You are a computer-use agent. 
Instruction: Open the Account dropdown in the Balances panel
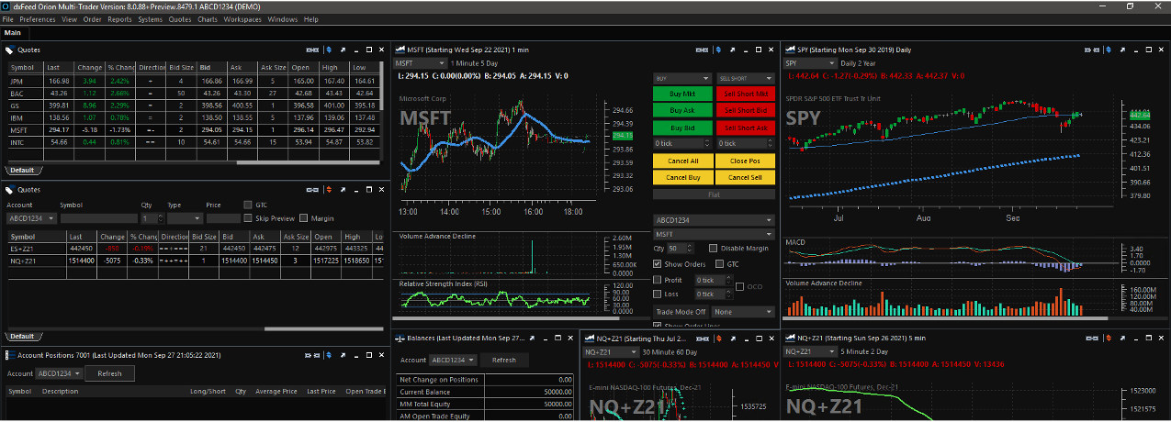point(454,361)
